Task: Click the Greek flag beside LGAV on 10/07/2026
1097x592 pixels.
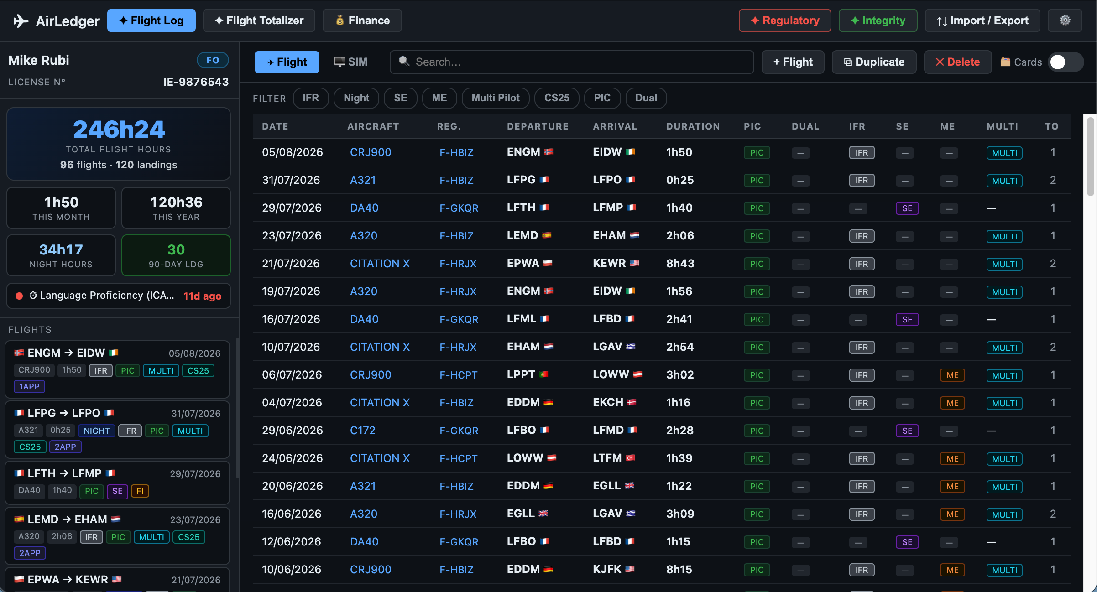Action: click(631, 347)
